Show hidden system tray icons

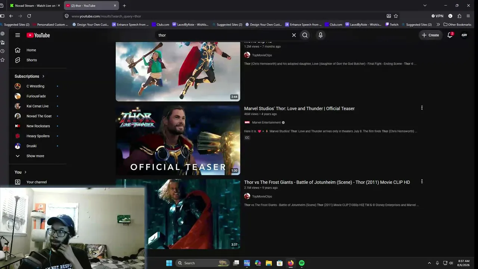click(429, 263)
